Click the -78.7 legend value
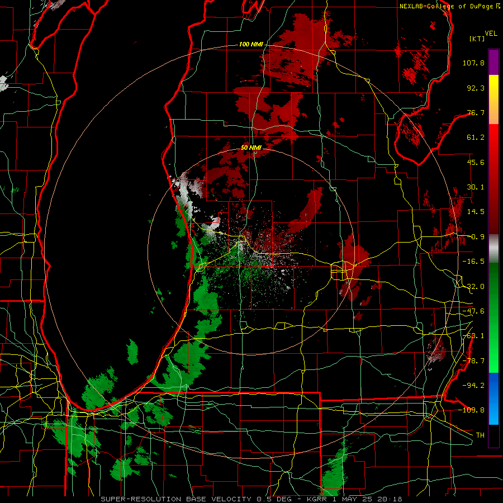This screenshot has width=503, height=503. click(473, 361)
